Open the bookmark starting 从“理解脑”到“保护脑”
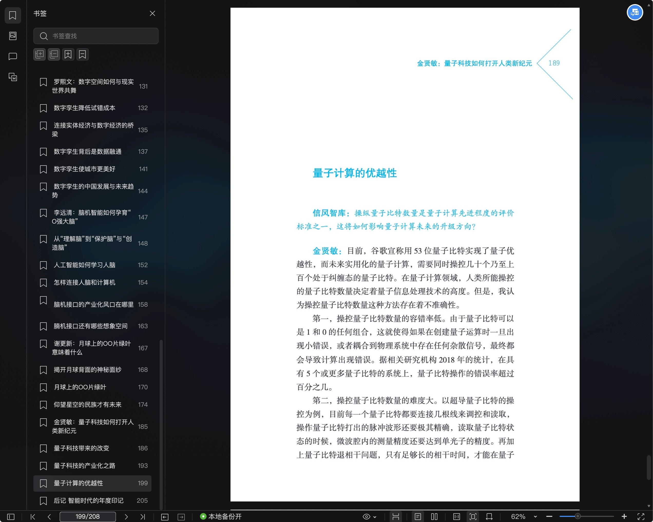Image resolution: width=653 pixels, height=522 pixels. (x=92, y=243)
